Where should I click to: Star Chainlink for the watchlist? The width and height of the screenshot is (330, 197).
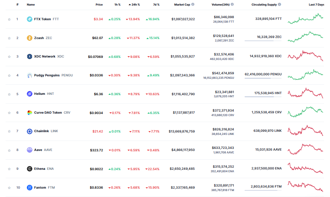(9, 131)
